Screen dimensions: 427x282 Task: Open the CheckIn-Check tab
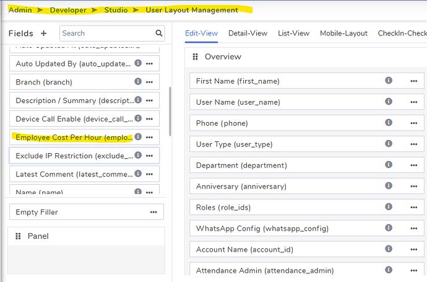point(402,33)
